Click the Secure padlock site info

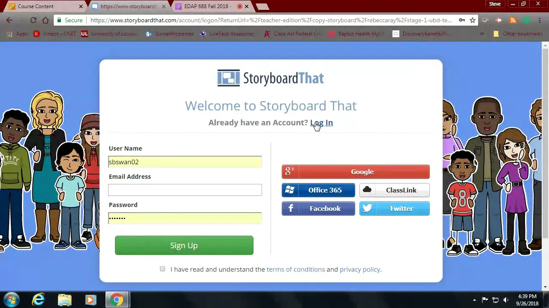pos(70,20)
